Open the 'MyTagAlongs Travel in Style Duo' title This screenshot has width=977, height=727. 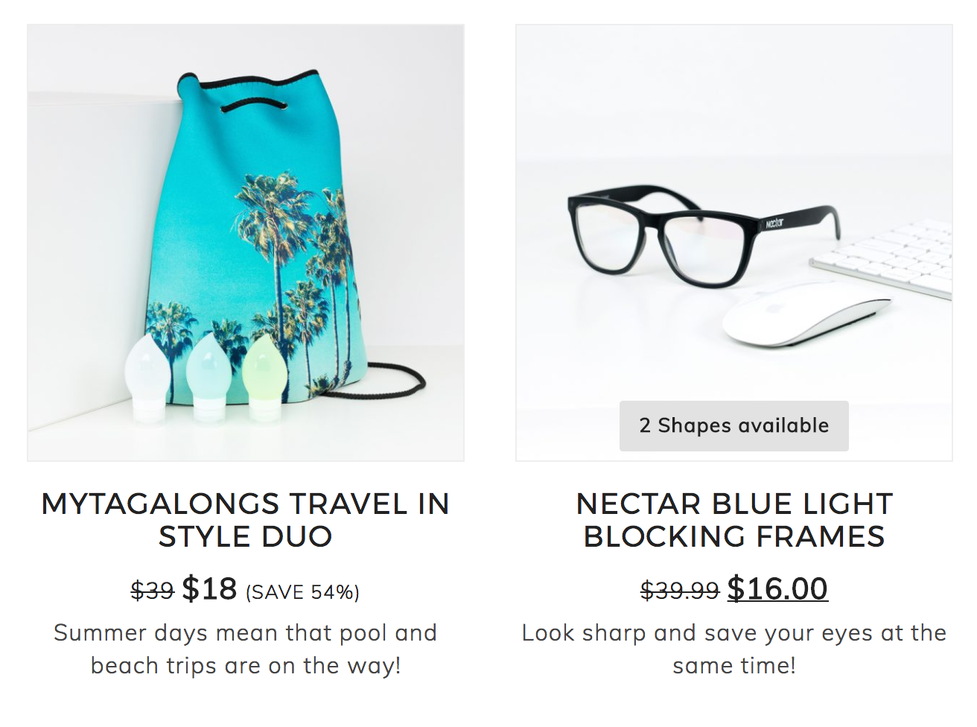(x=246, y=520)
